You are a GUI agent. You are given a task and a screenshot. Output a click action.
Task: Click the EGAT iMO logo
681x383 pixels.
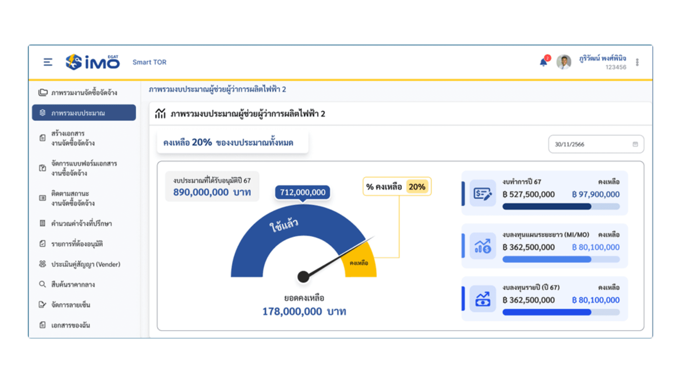click(x=92, y=61)
